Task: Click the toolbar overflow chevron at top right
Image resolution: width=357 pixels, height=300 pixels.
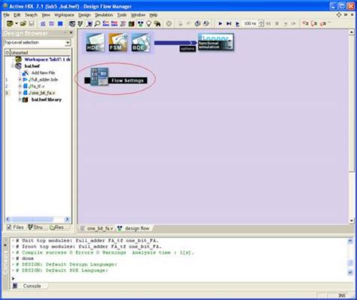Action: click(346, 15)
